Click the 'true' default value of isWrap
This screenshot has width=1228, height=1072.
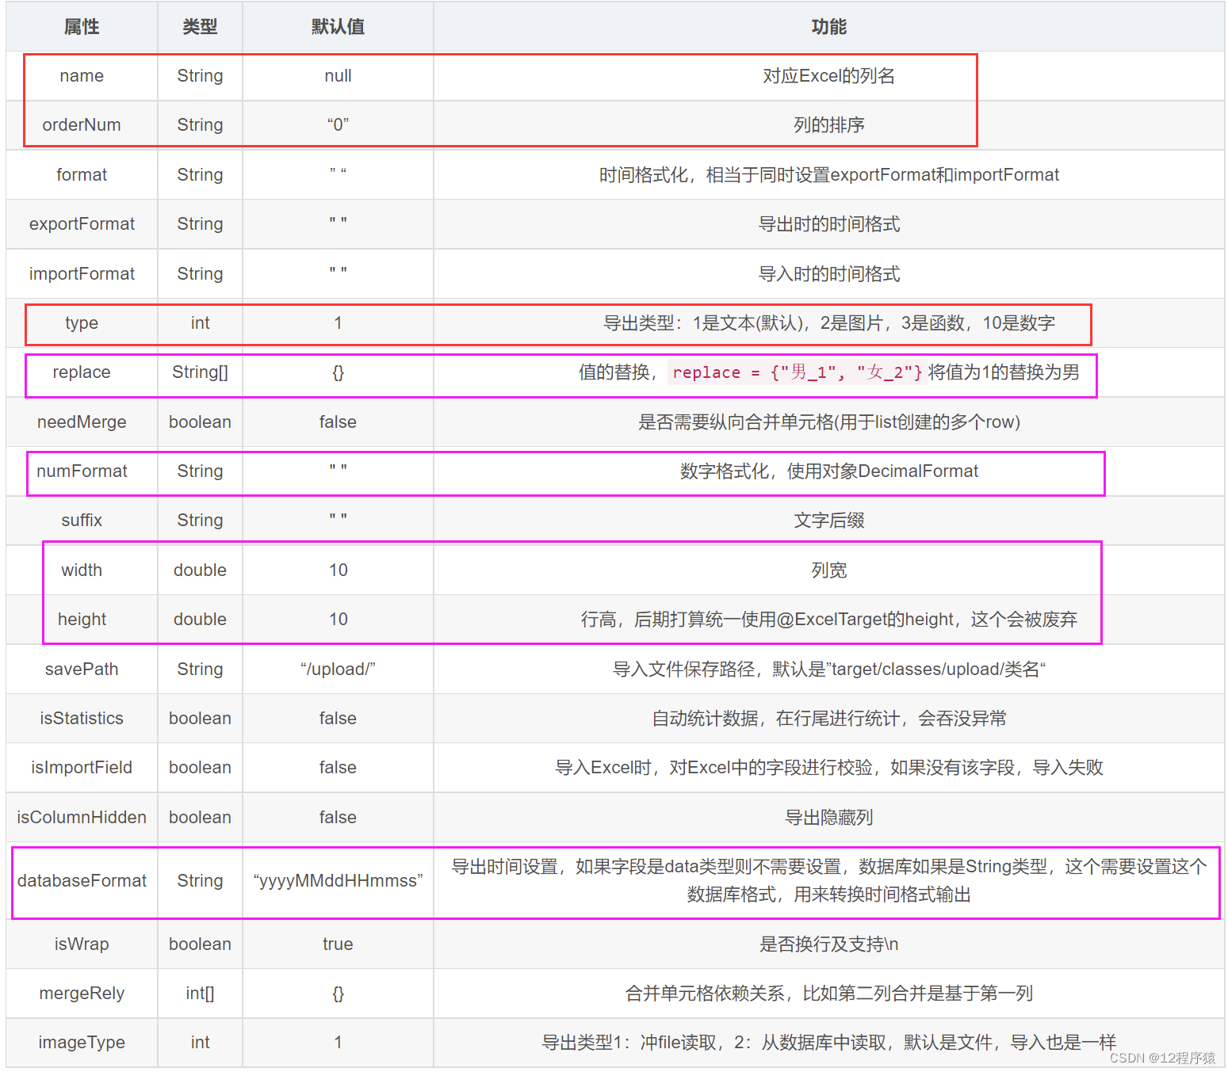click(338, 944)
